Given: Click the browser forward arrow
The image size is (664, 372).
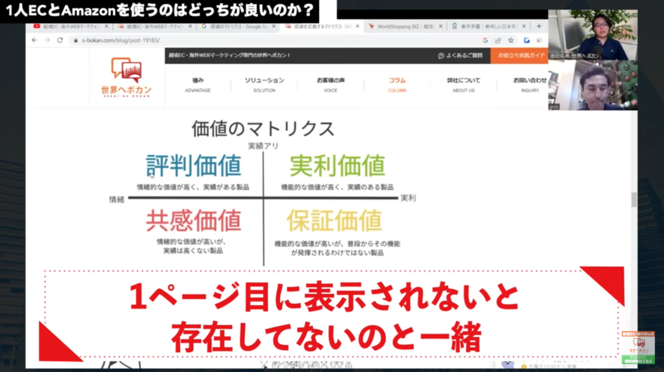Looking at the screenshot, I should click(x=47, y=40).
